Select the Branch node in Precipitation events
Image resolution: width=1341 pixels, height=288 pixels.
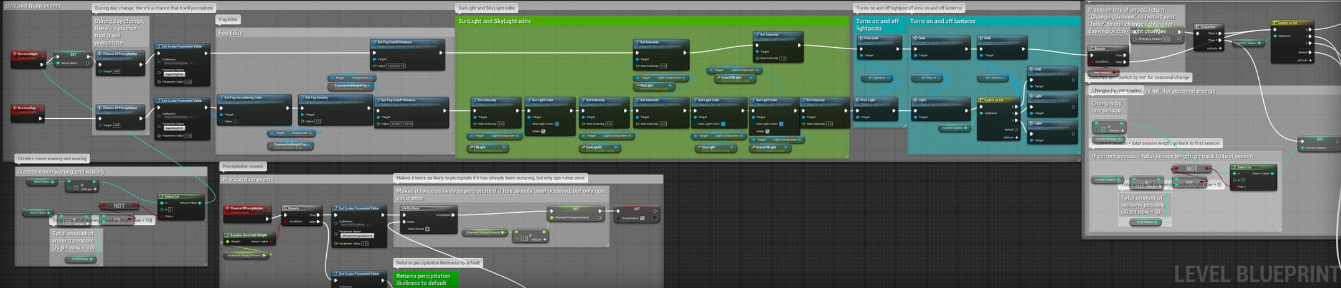pos(302,215)
